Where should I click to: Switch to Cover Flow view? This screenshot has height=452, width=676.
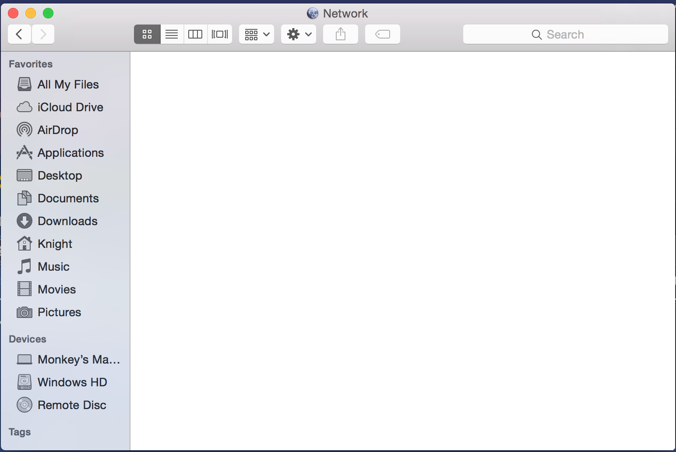(220, 34)
